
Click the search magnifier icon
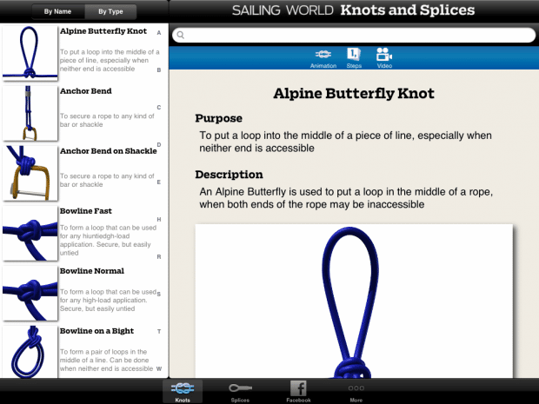(x=181, y=35)
